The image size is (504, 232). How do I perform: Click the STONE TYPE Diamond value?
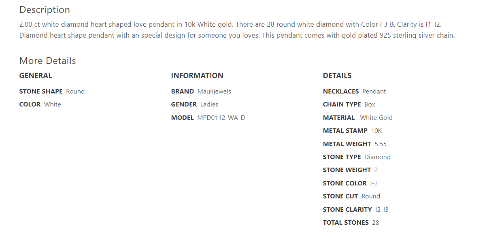(377, 157)
